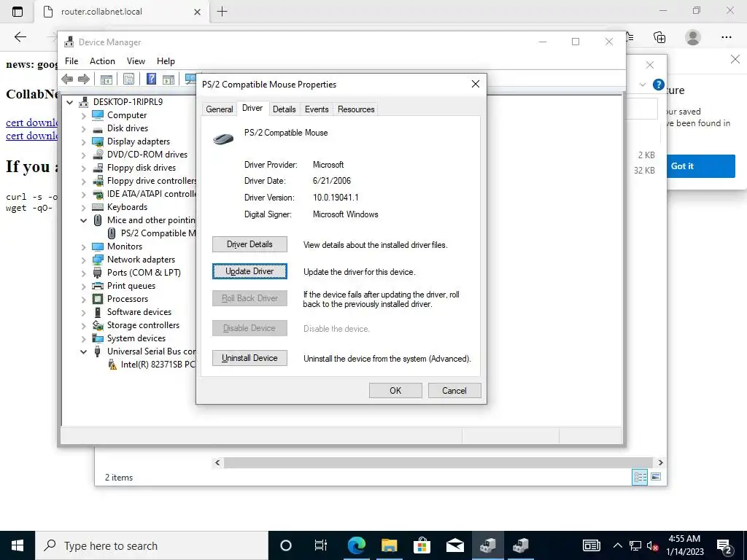Open the notification center with 2 notifications
This screenshot has height=560, width=747.
(x=725, y=546)
